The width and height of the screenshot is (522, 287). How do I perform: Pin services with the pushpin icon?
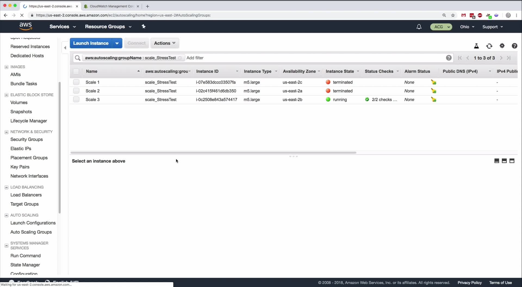(x=144, y=26)
